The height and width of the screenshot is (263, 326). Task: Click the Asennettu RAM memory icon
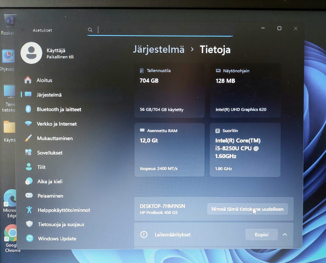(x=142, y=130)
